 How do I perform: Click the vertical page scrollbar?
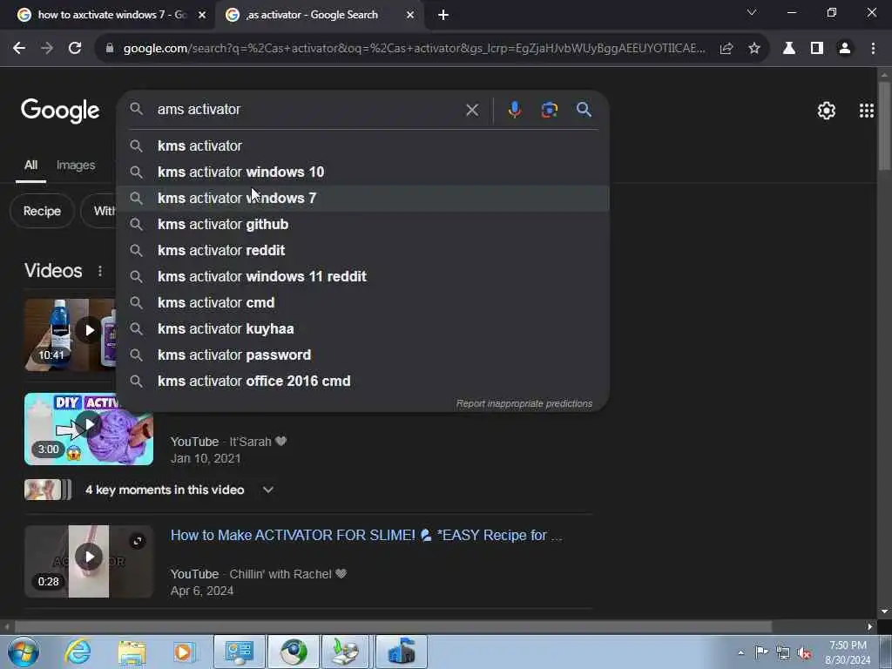tap(884, 125)
